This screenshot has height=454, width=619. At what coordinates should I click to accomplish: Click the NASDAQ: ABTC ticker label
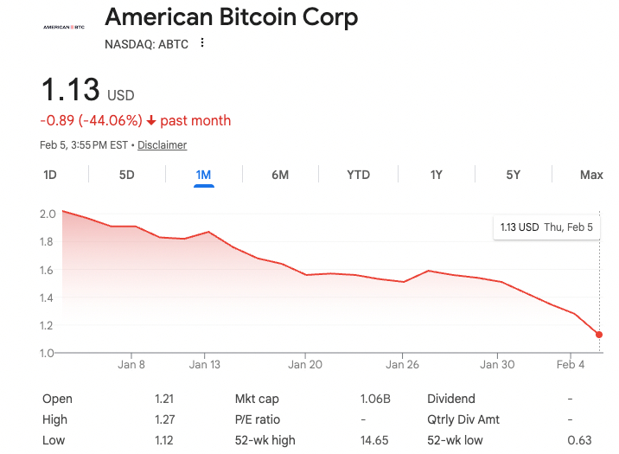coord(145,43)
